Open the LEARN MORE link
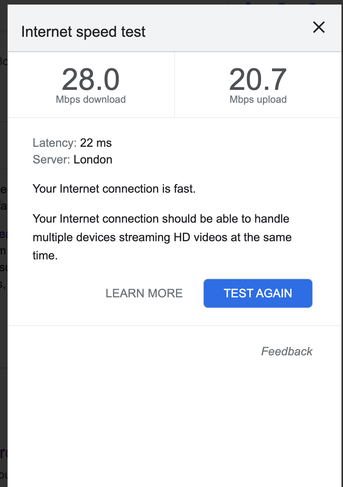Viewport: 343px width, 487px height. [144, 293]
